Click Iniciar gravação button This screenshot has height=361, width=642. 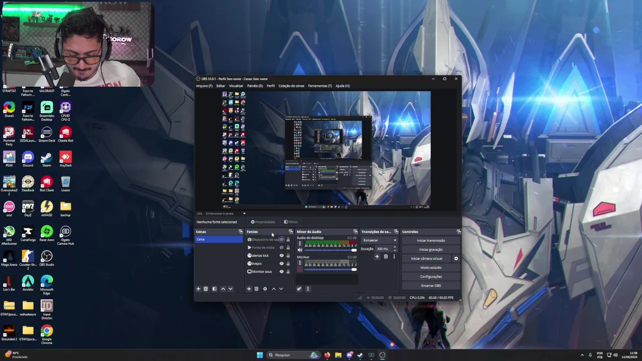431,250
